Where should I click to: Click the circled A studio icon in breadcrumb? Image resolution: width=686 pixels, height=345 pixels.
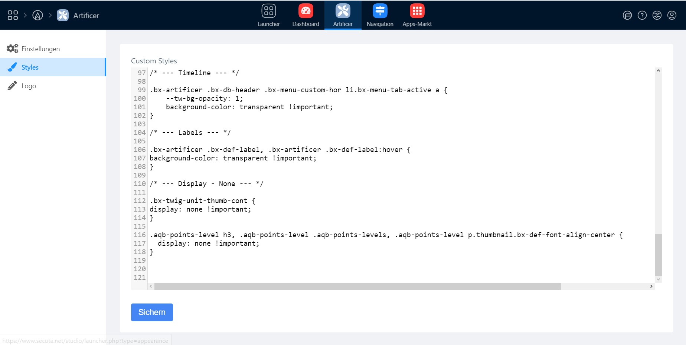pyautogui.click(x=37, y=15)
